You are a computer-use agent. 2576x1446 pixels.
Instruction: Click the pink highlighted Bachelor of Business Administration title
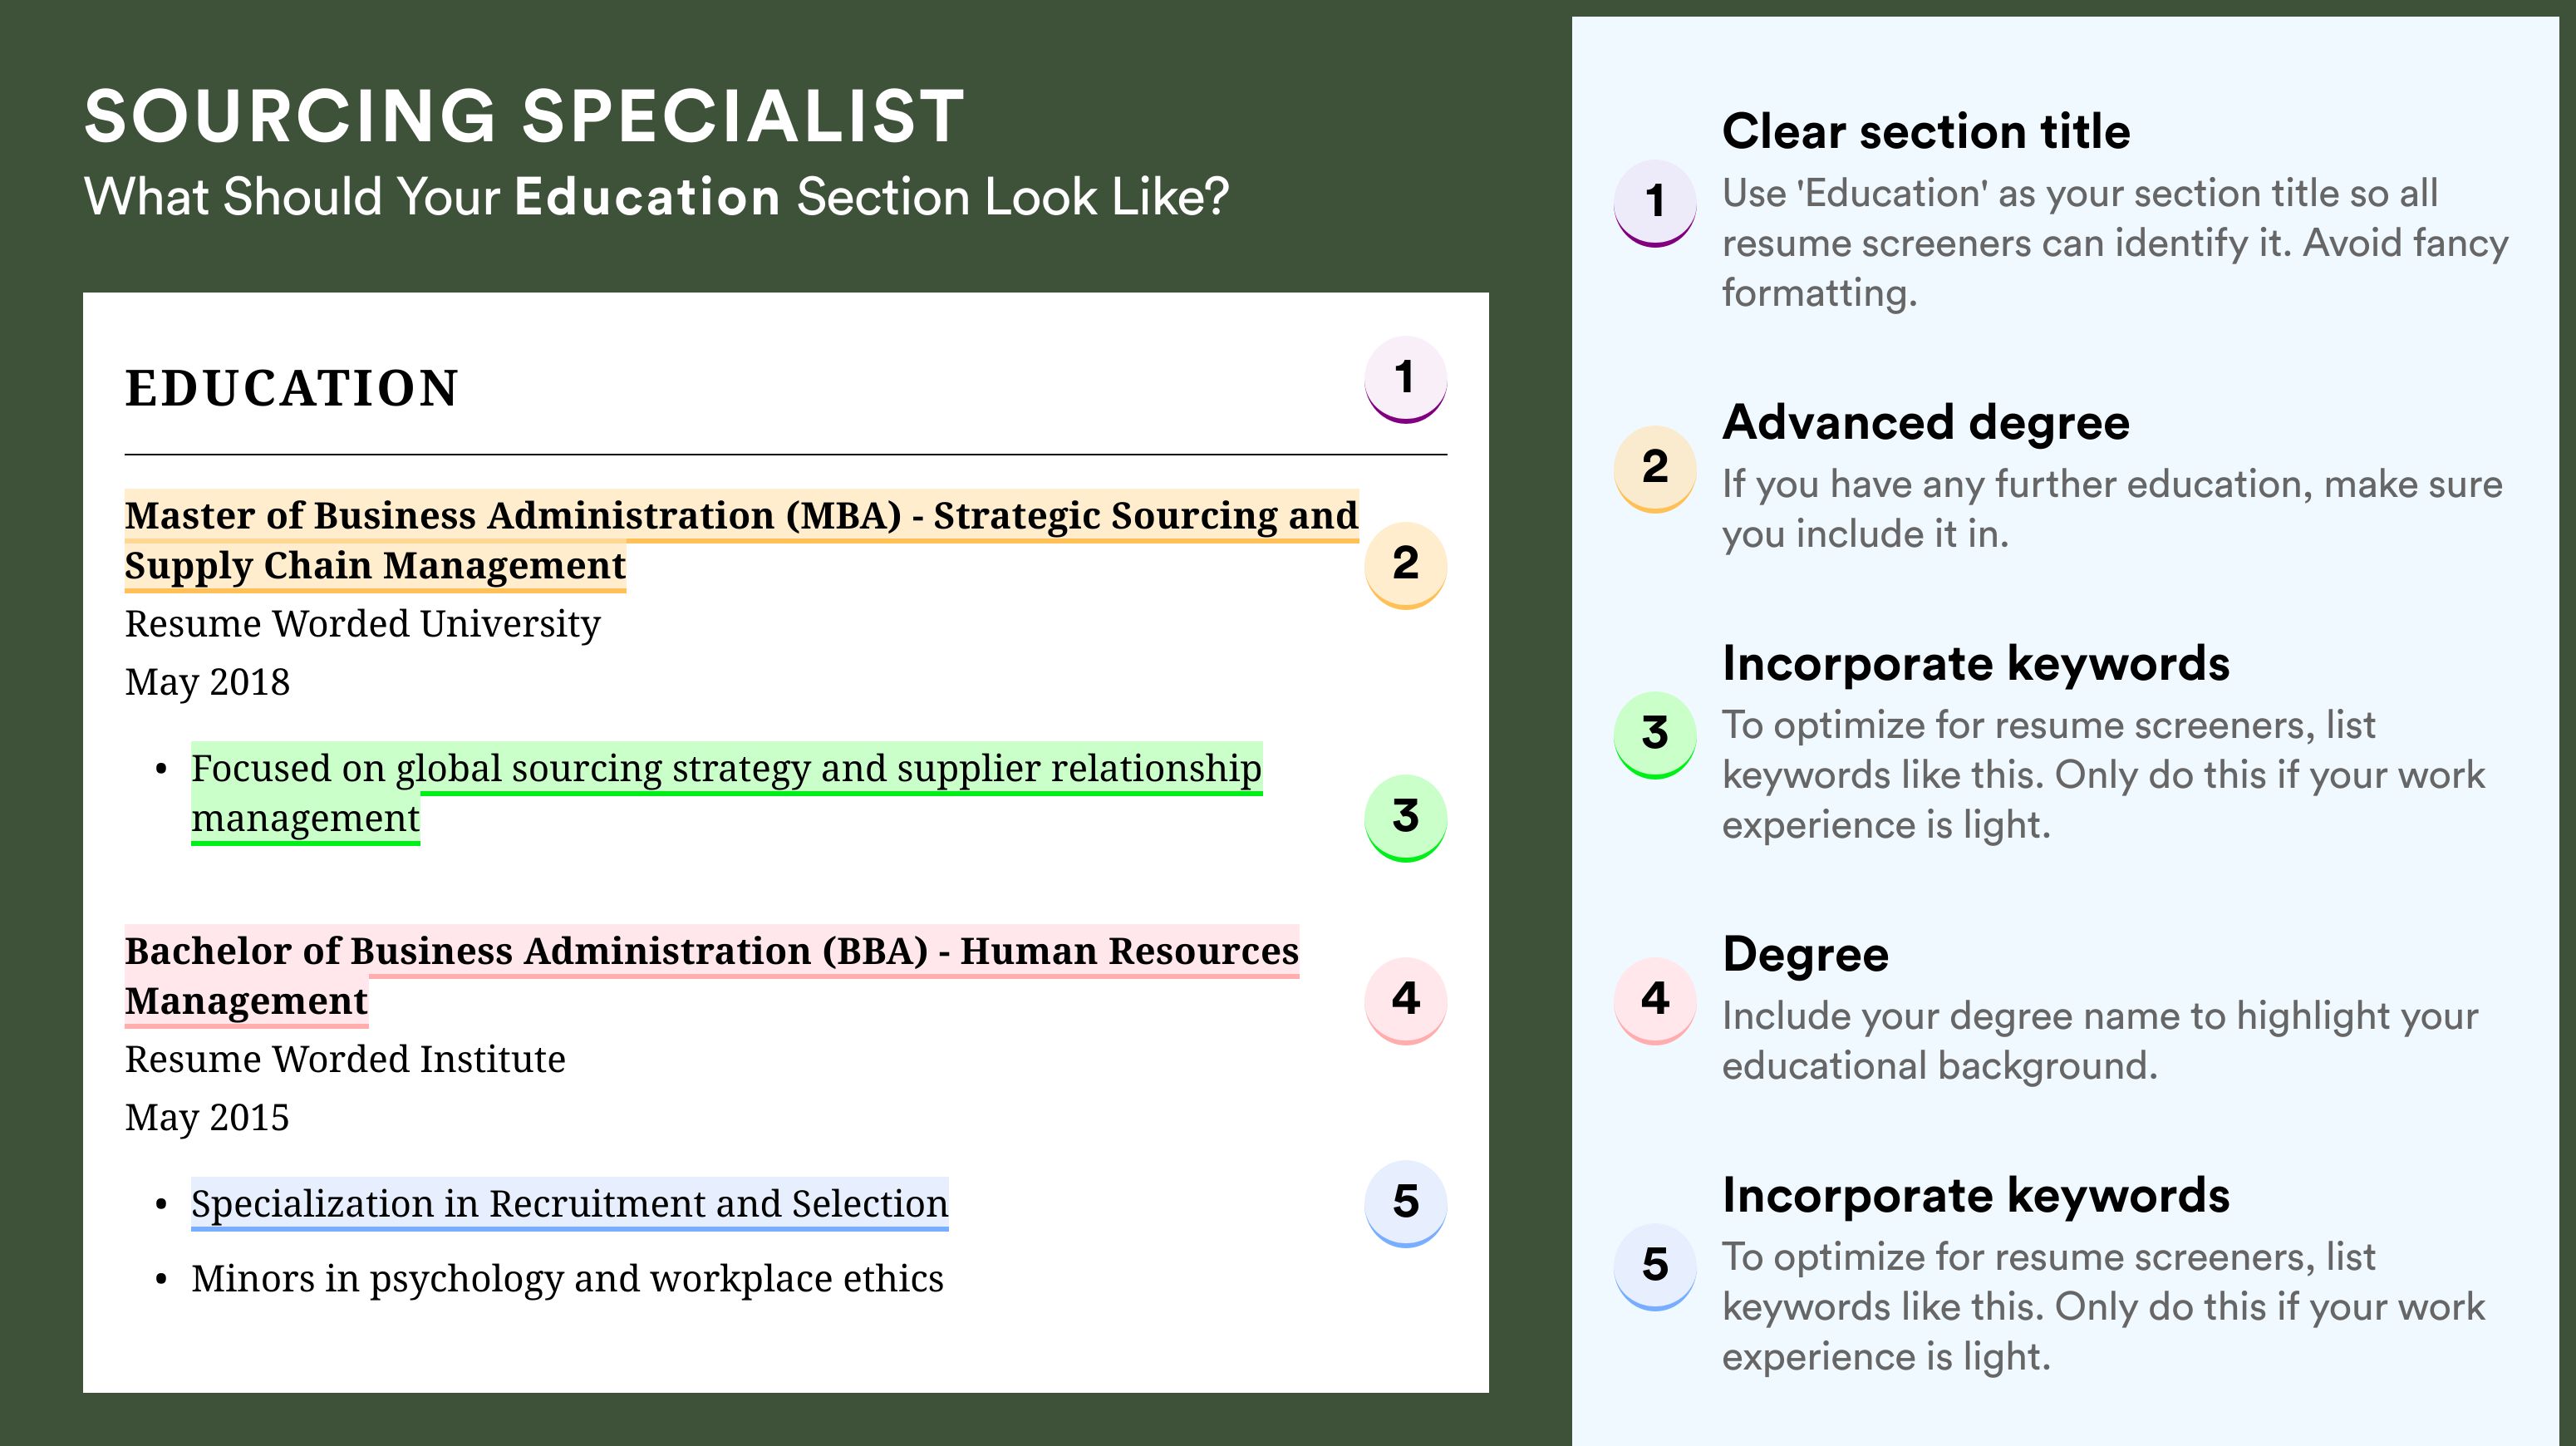[711, 976]
